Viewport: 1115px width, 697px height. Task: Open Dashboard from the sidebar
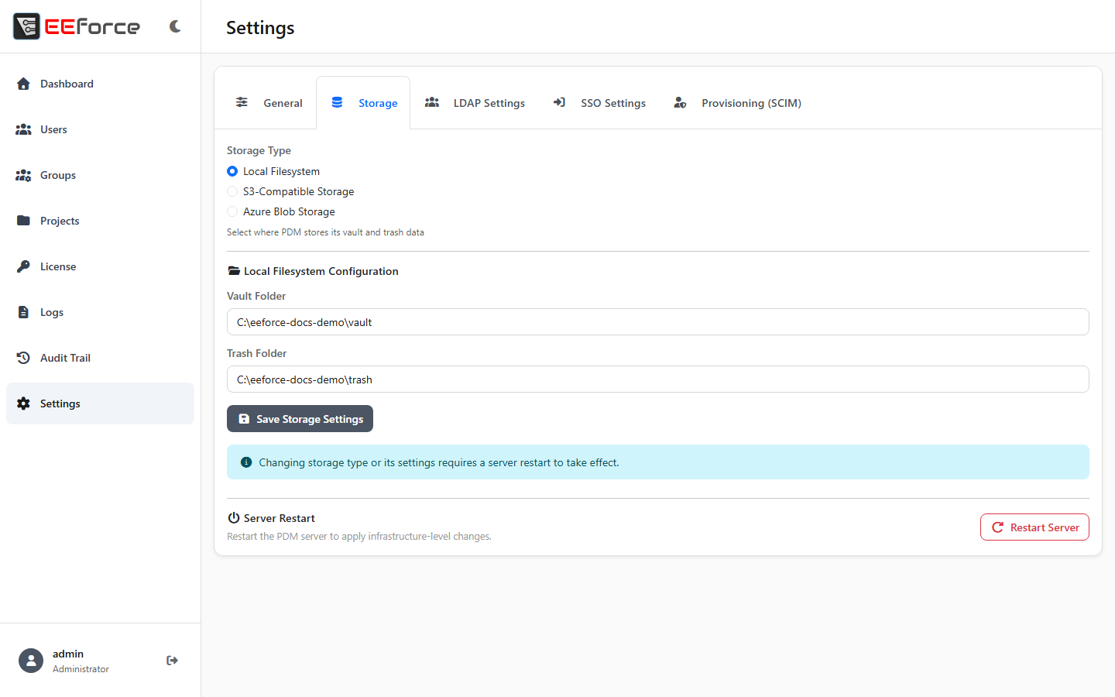pos(100,84)
